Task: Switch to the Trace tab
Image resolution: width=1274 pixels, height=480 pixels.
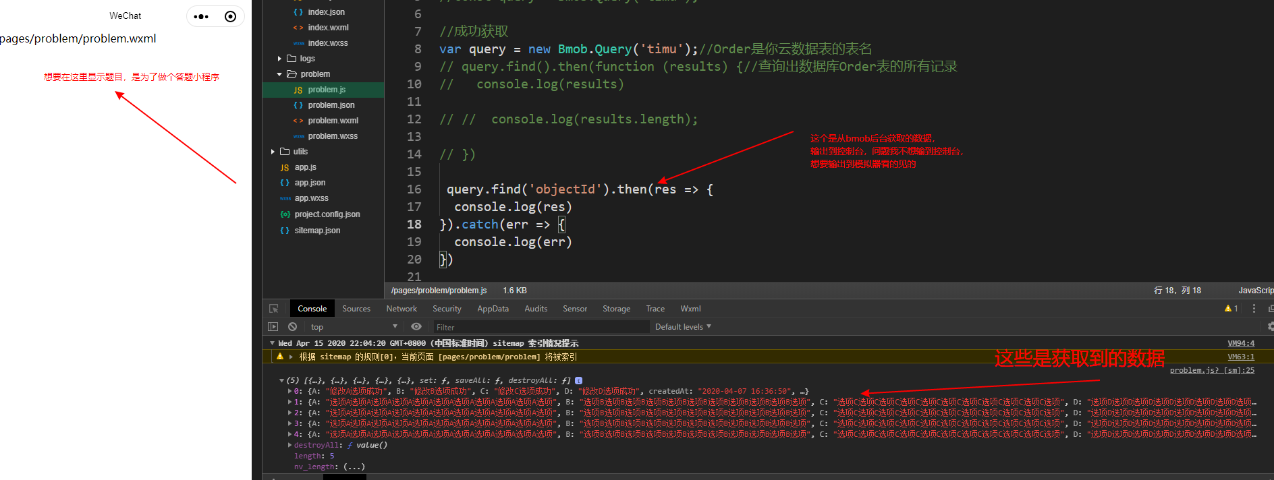Action: point(655,309)
